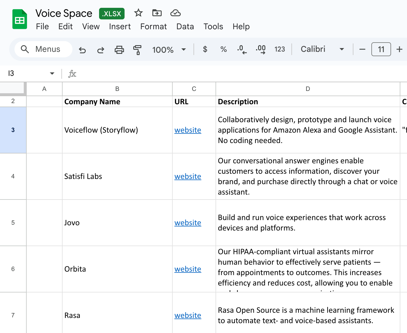The height and width of the screenshot is (333, 407).
Task: Open the Help menu
Action: [x=241, y=26]
